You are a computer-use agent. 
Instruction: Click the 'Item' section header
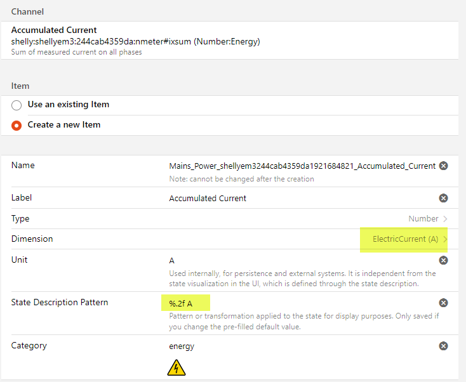tap(20, 86)
